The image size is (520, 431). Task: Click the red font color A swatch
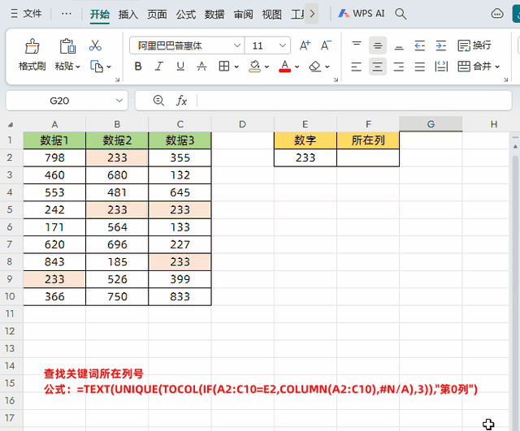(x=285, y=67)
